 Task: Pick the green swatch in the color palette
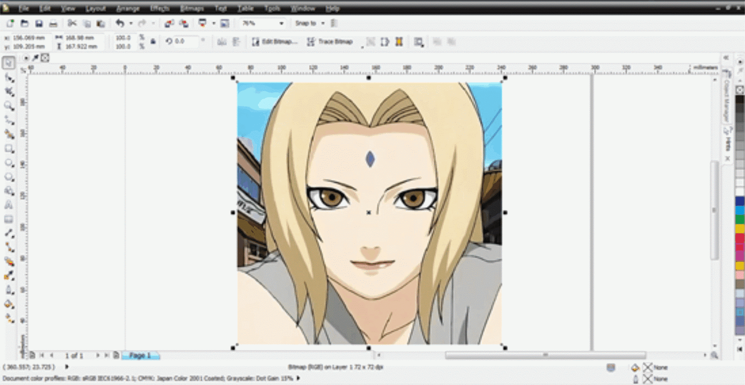click(740, 219)
